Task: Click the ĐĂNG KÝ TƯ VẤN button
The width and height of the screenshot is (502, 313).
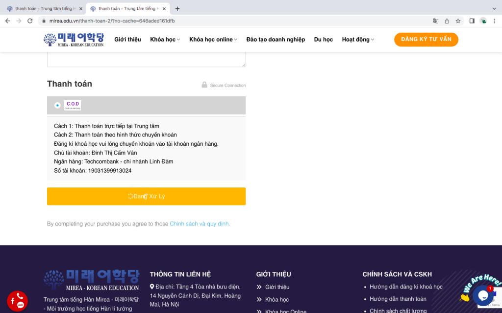Action: pos(426,40)
